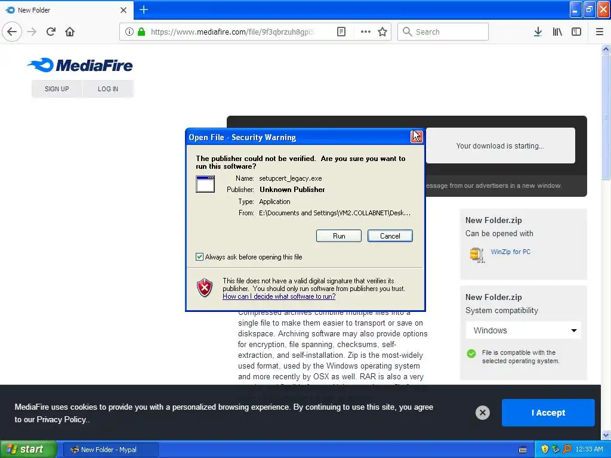Accept cookies with I Accept
Screen dimensions: 611x458
click(548, 413)
